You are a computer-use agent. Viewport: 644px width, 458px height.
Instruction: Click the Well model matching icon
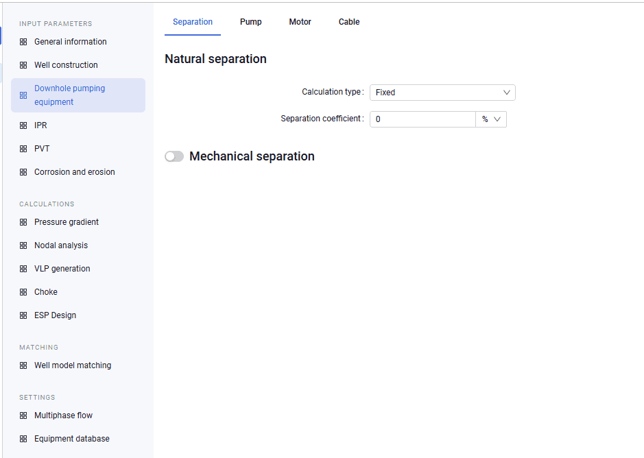coord(23,365)
